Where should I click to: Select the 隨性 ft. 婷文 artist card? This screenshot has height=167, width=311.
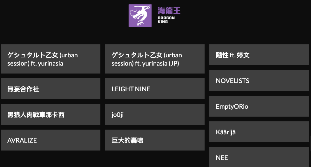pyautogui.click(x=259, y=55)
